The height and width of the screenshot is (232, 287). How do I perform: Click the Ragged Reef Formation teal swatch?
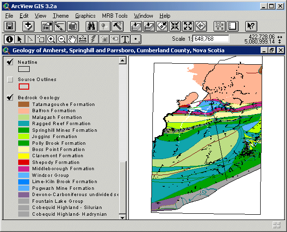(24, 124)
